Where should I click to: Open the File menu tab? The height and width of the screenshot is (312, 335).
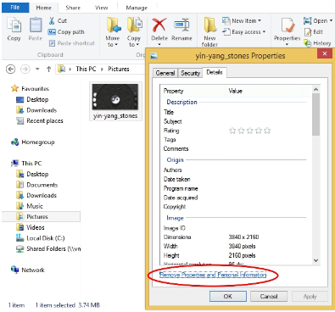click(x=15, y=8)
